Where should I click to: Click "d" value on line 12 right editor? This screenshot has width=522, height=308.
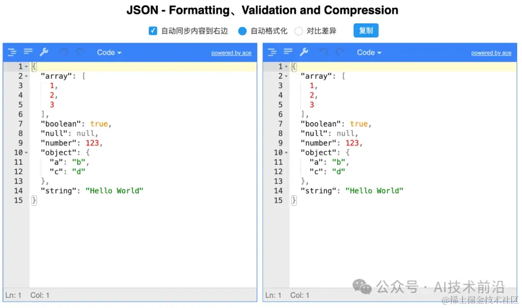pos(338,172)
